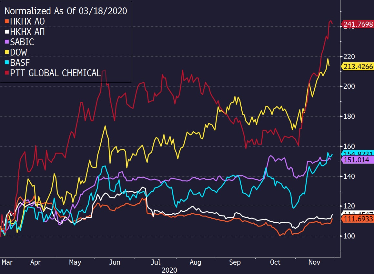Click the Nov x-axis label

(314, 262)
